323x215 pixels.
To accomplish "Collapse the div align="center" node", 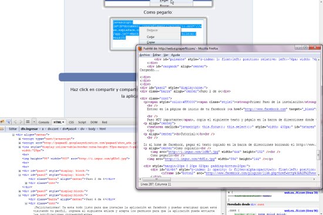I will [14, 135].
